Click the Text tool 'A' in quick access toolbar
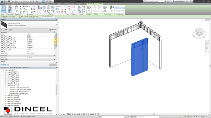 click(x=33, y=1)
